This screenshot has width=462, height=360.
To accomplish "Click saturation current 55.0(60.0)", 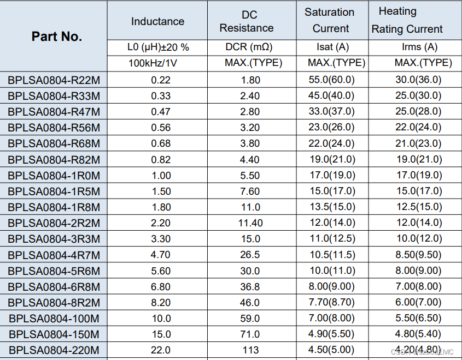I will coord(331,80).
